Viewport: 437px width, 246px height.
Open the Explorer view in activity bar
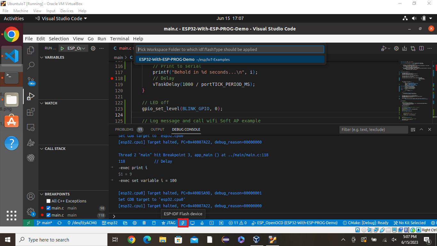click(31, 50)
